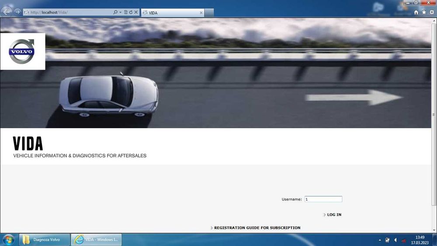Click the Username input field

[323, 199]
